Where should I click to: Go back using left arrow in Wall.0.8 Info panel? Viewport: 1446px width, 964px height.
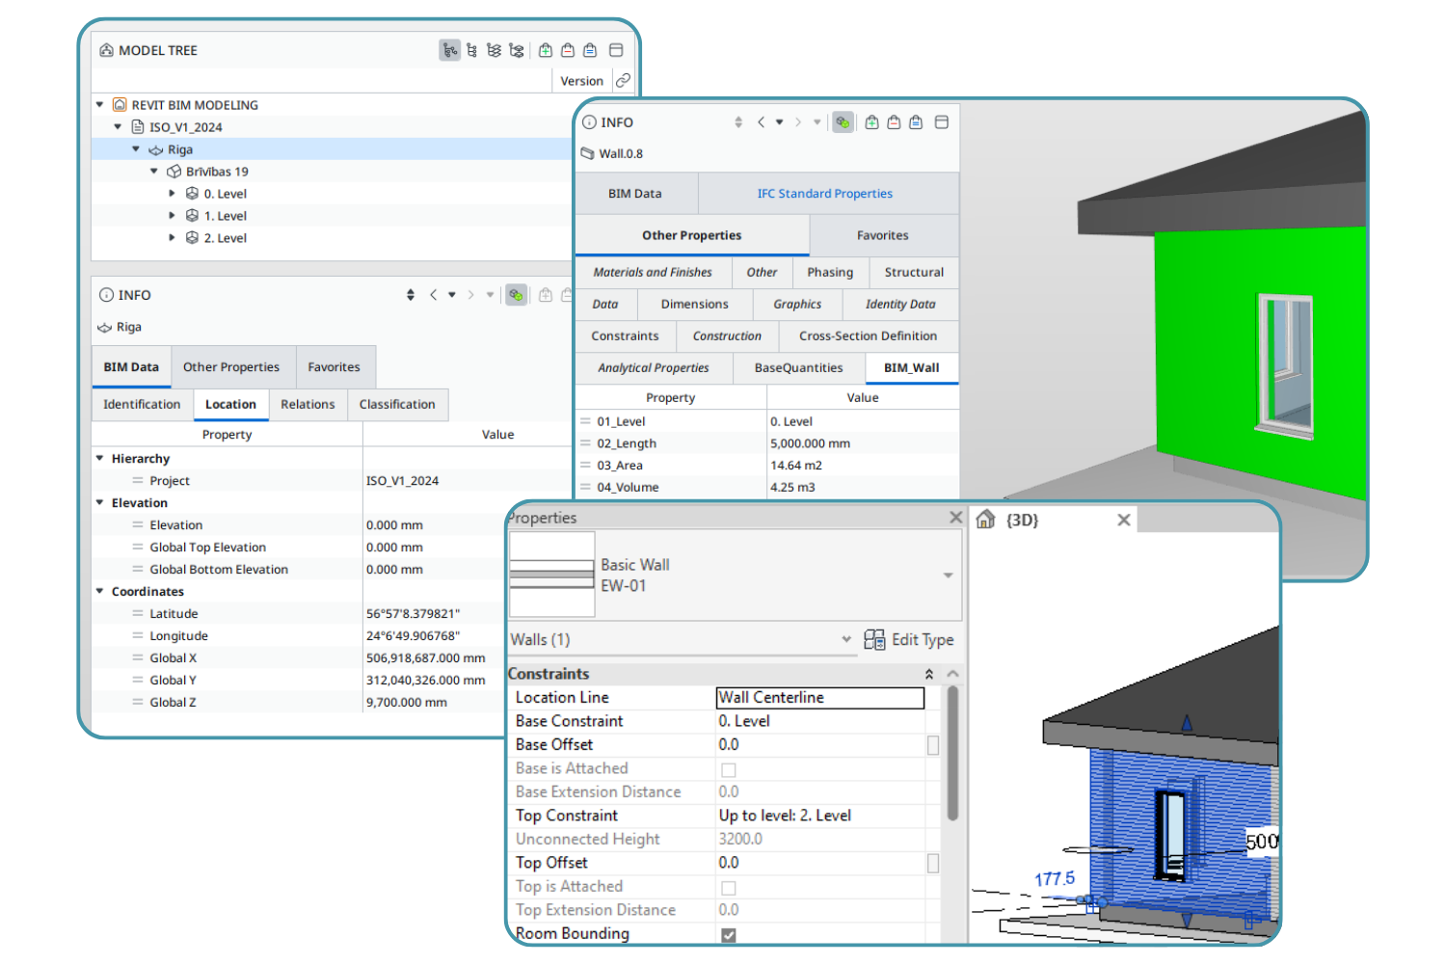tap(762, 122)
